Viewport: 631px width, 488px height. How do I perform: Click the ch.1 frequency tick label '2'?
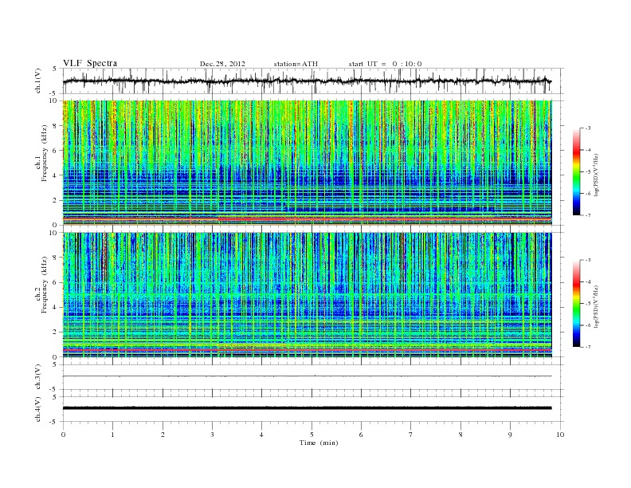click(x=55, y=200)
